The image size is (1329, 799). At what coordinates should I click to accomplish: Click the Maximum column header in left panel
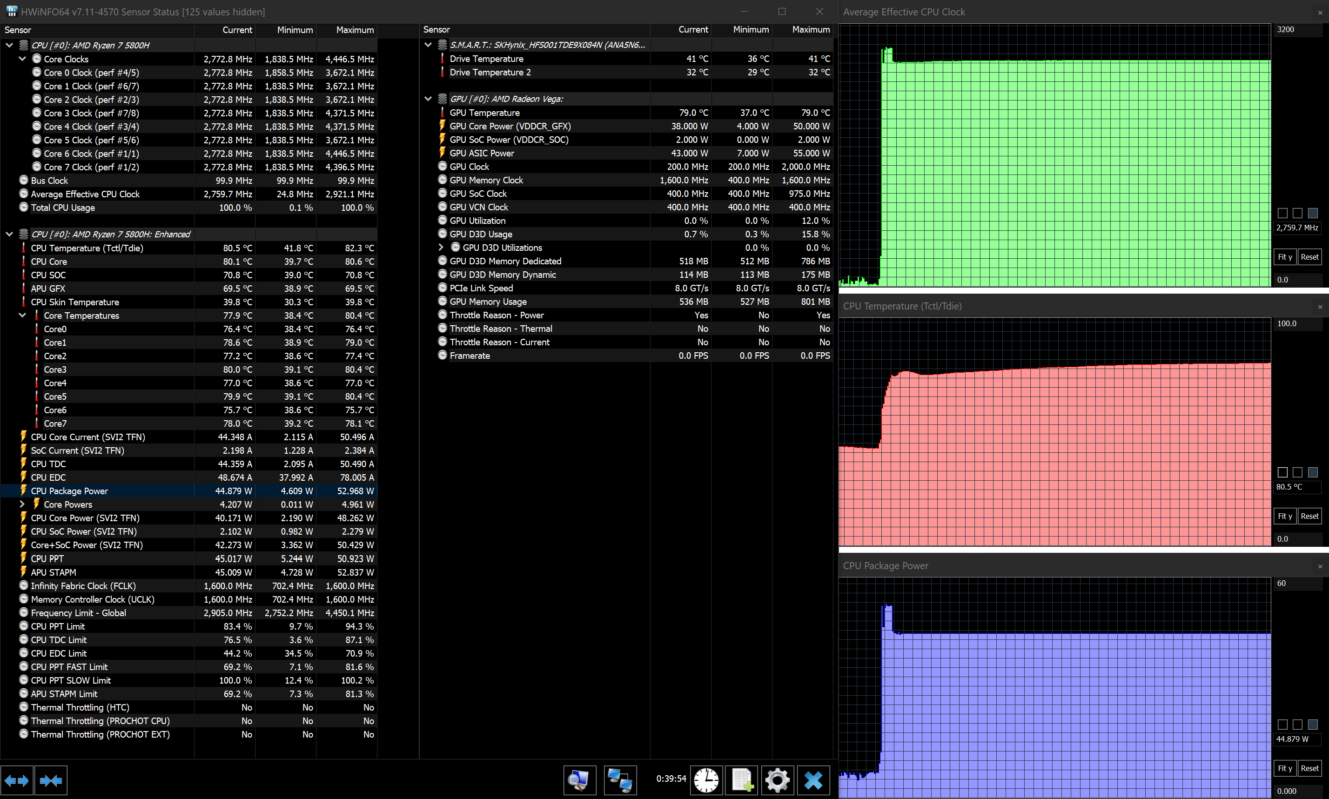[354, 30]
